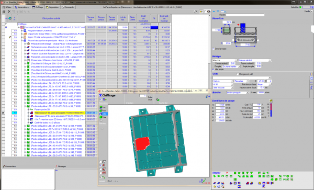Viewport: 314px width, 190px height.
Task: Click the icon of Contrôle toutes les 0 pièces
Action: 31,122
